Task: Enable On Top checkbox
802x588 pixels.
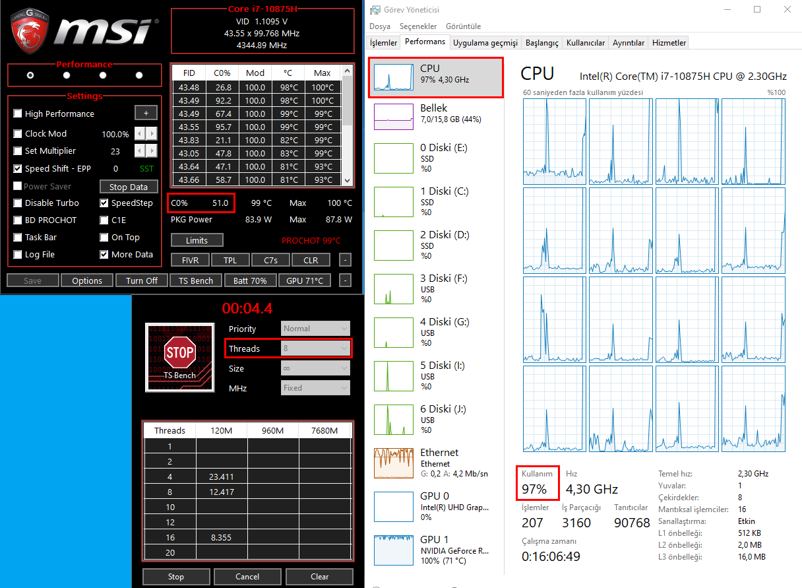Action: click(x=104, y=237)
